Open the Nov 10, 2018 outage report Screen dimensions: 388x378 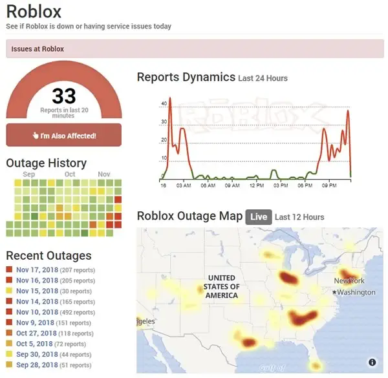(x=37, y=312)
